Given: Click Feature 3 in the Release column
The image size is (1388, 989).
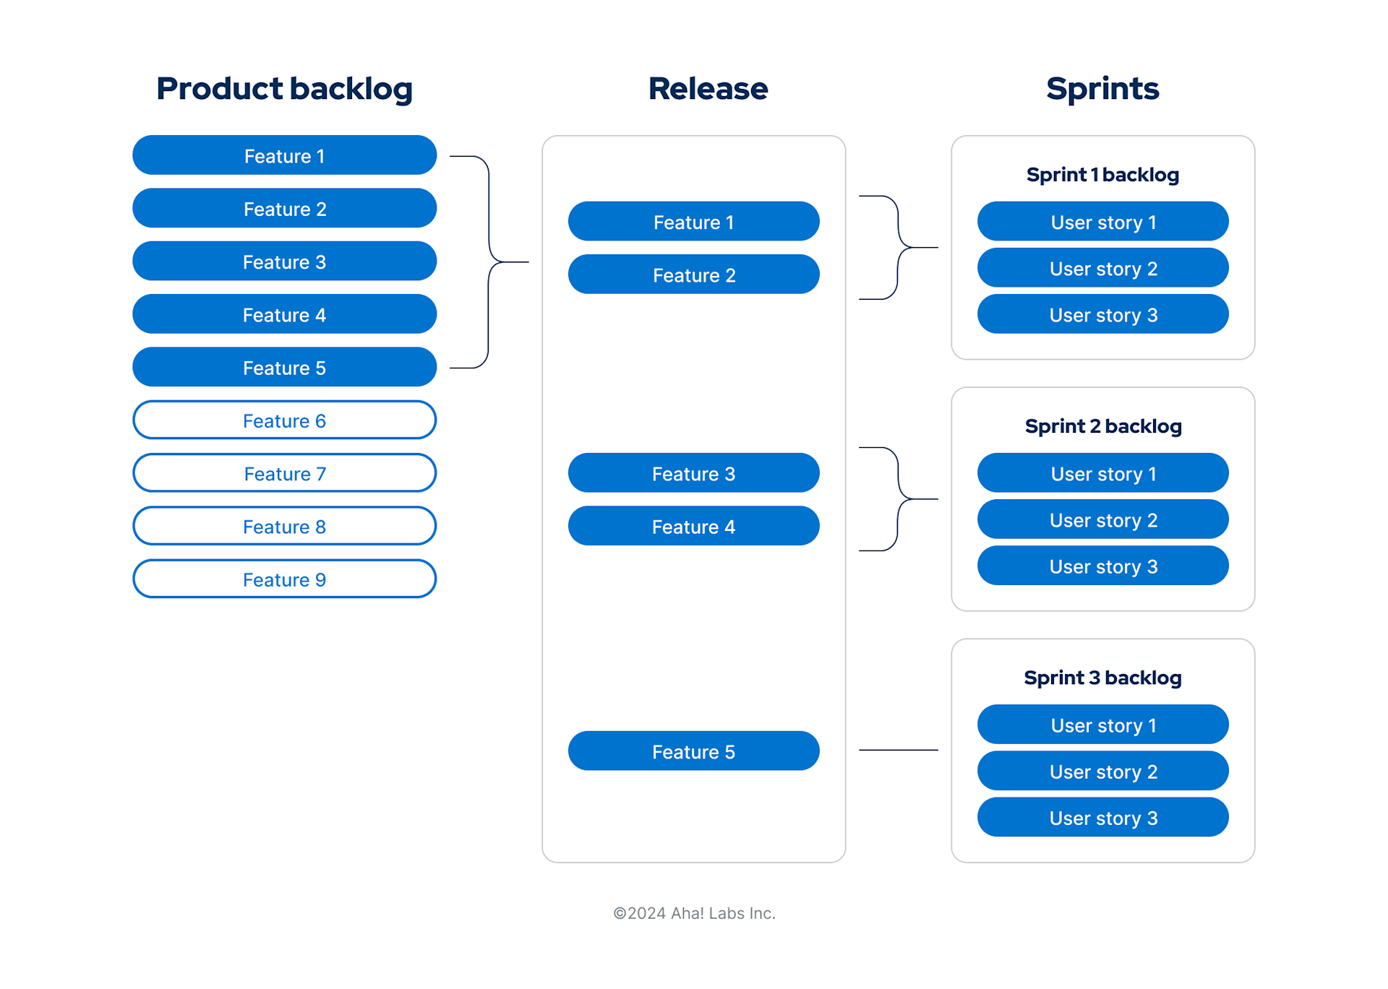Looking at the screenshot, I should point(693,473).
